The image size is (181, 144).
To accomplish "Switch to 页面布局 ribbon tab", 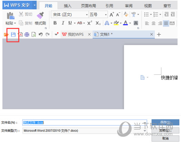I will coord(88,6).
